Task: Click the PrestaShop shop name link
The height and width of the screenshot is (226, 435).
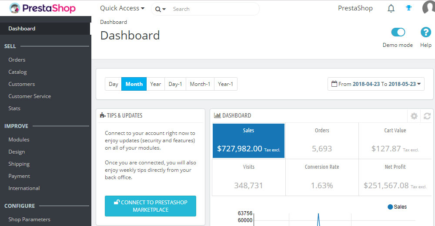Action: point(355,8)
